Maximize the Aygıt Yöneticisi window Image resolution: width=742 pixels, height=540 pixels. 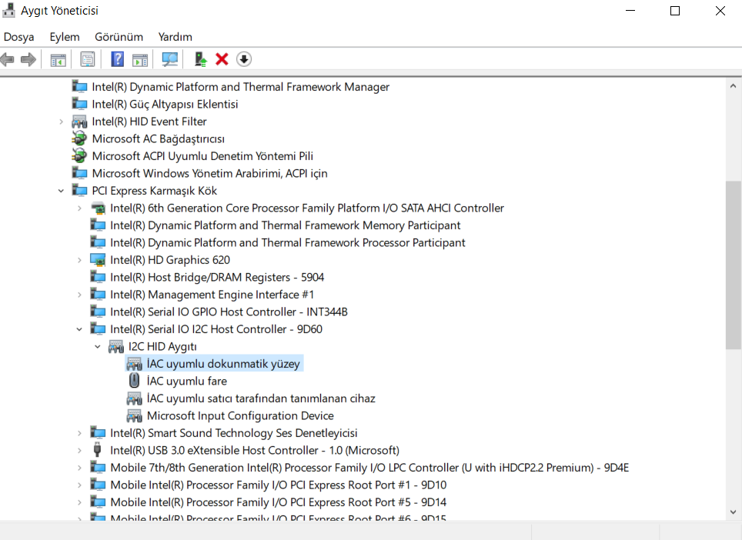[675, 11]
